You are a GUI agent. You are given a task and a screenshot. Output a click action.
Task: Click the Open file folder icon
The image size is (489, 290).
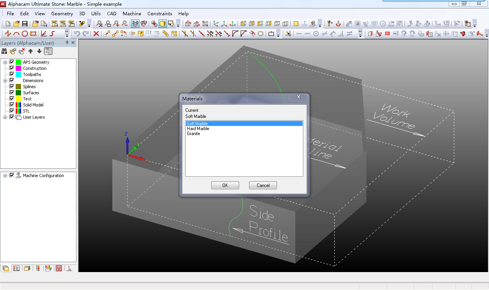[16, 24]
